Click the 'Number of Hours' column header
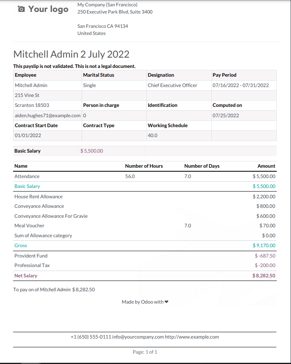Image resolution: width=291 pixels, height=364 pixels. (144, 166)
